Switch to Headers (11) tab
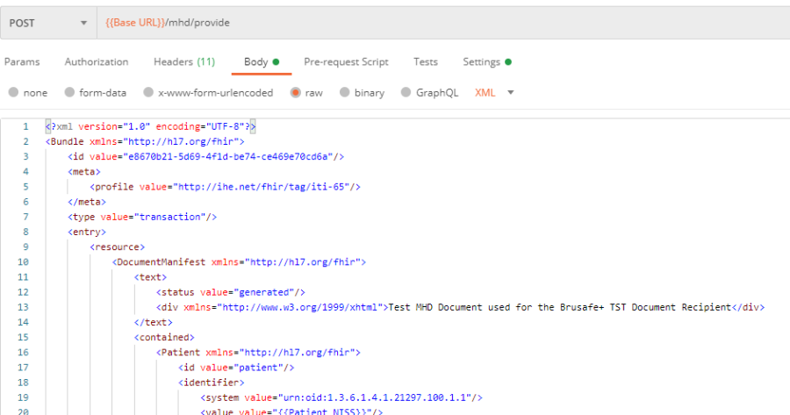The width and height of the screenshot is (790, 415). (184, 62)
